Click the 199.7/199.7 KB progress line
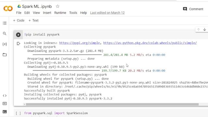The width and height of the screenshot is (208, 117). pos(99,71)
